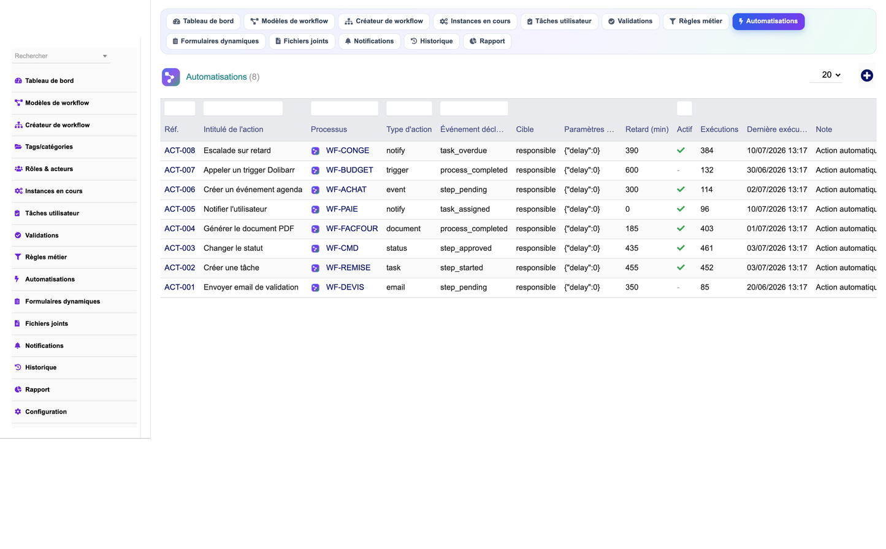Click the workflow icon next to WF-ACHAT
886x549 pixels.
coord(315,190)
